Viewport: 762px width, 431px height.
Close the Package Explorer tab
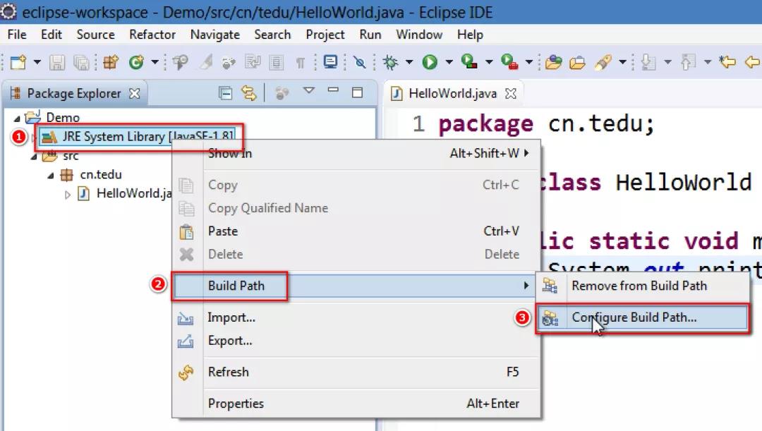tap(135, 93)
